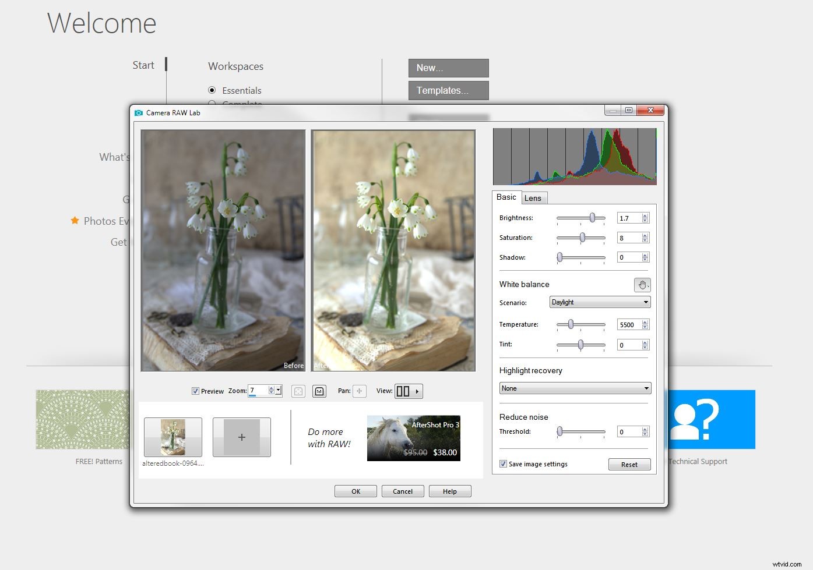Select the Basic tab
The width and height of the screenshot is (813, 570).
[506, 197]
